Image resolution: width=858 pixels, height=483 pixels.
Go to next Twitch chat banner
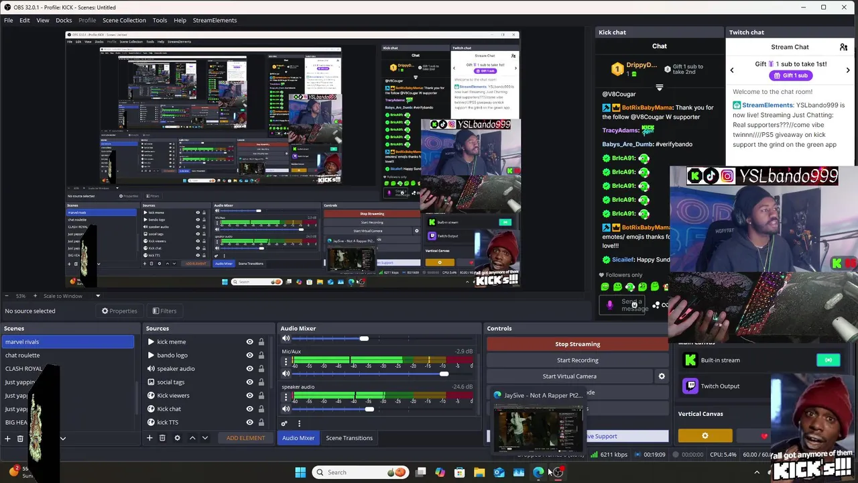[x=848, y=70]
